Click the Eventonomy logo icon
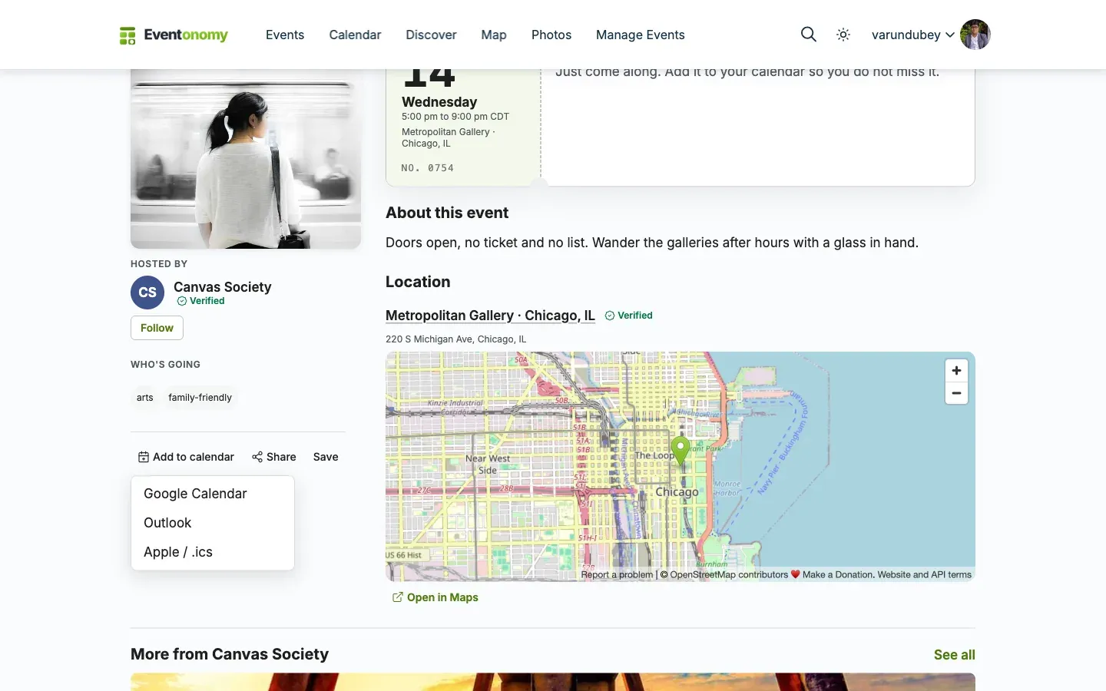 (127, 35)
